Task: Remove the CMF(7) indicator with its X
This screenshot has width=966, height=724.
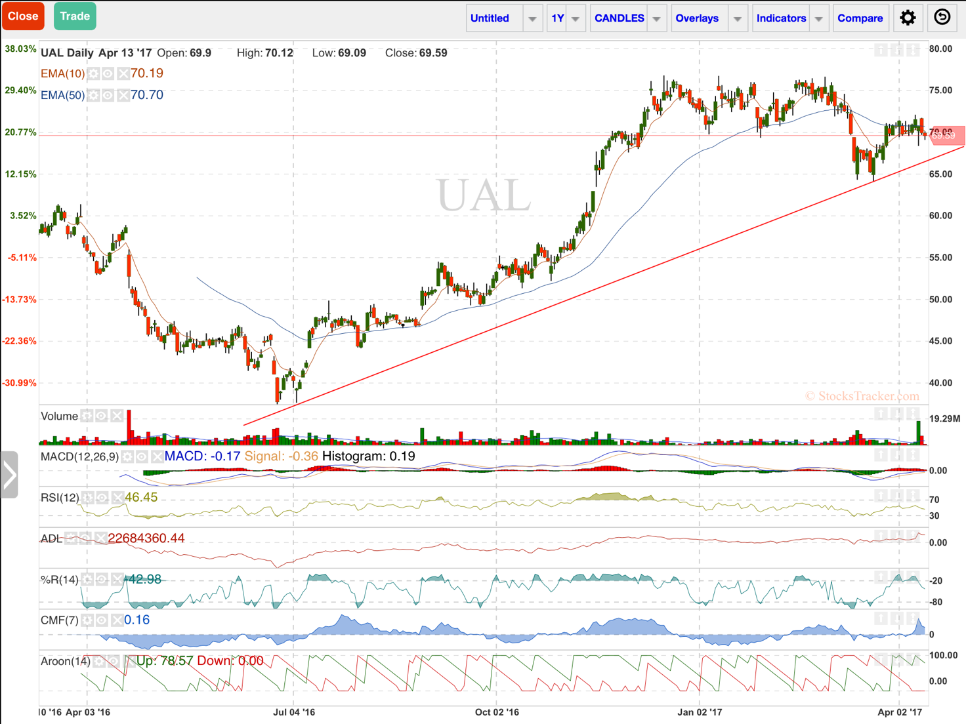Action: [x=117, y=620]
